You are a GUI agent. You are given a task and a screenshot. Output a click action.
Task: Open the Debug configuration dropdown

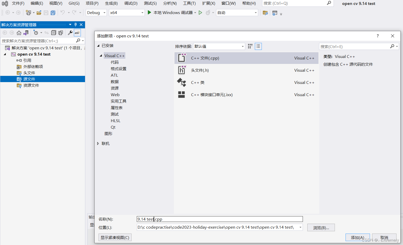(x=105, y=12)
